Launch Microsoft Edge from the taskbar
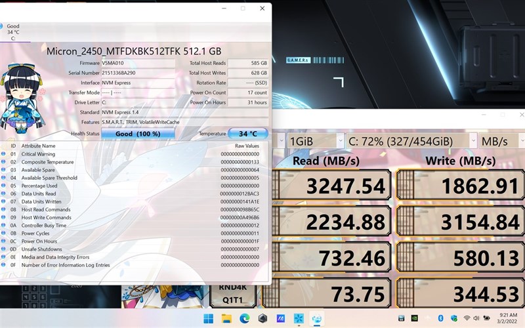Image resolution: width=525 pixels, height=328 pixels. [x=245, y=318]
